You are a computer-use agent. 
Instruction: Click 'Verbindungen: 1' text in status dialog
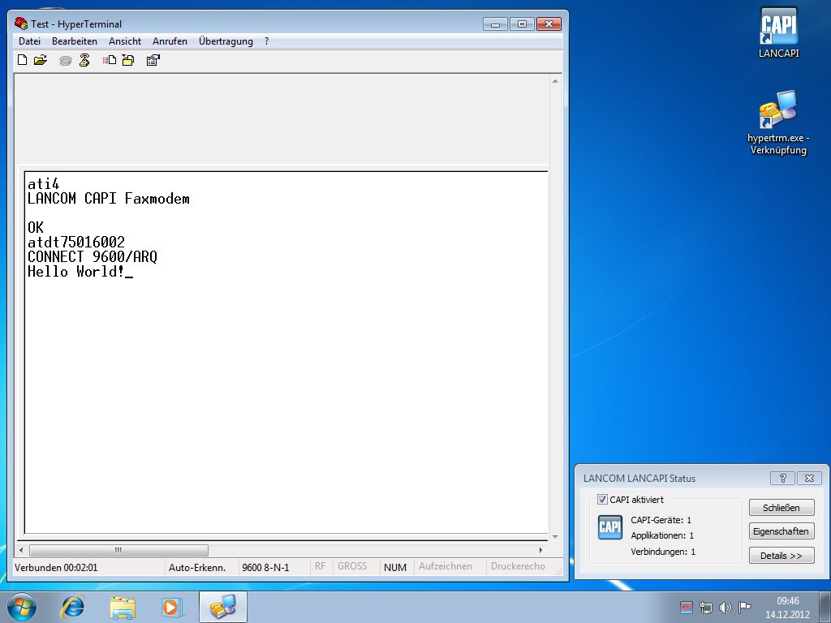663,552
